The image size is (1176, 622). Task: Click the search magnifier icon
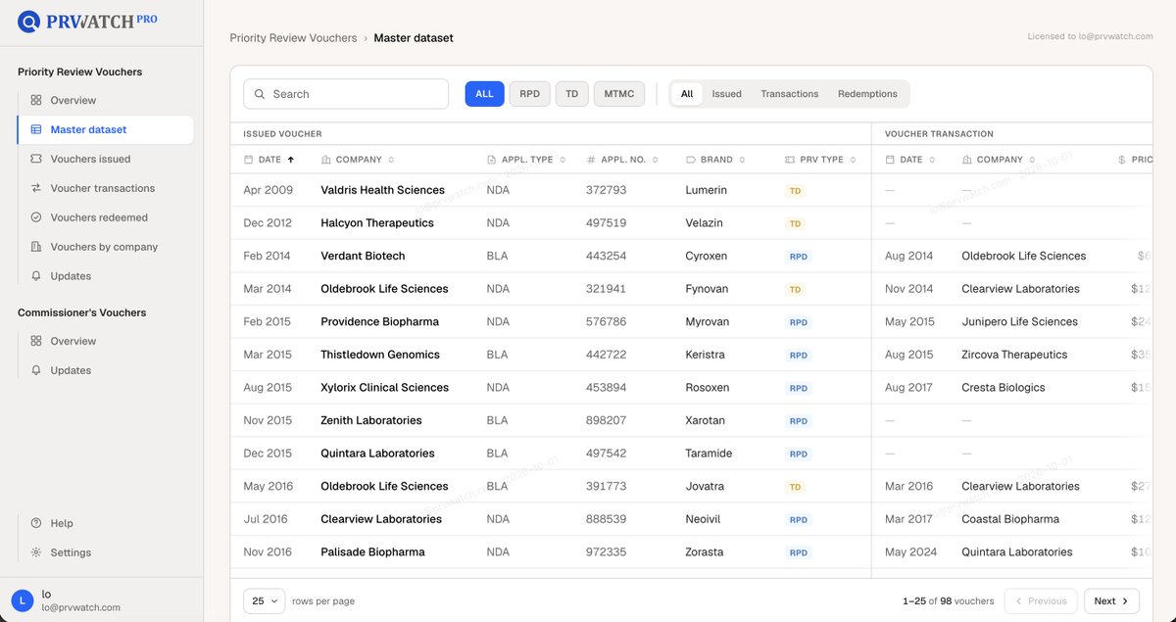coord(260,94)
